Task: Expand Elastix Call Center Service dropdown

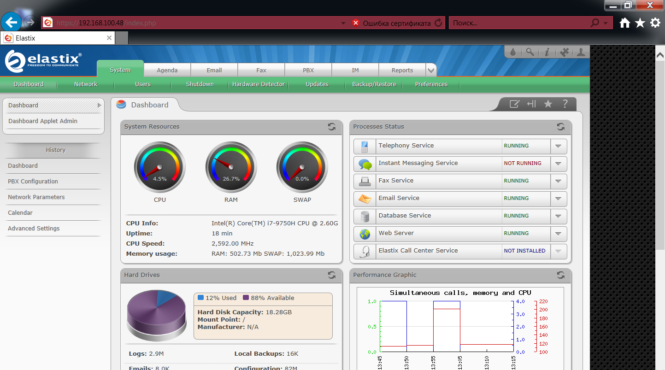Action: [559, 251]
